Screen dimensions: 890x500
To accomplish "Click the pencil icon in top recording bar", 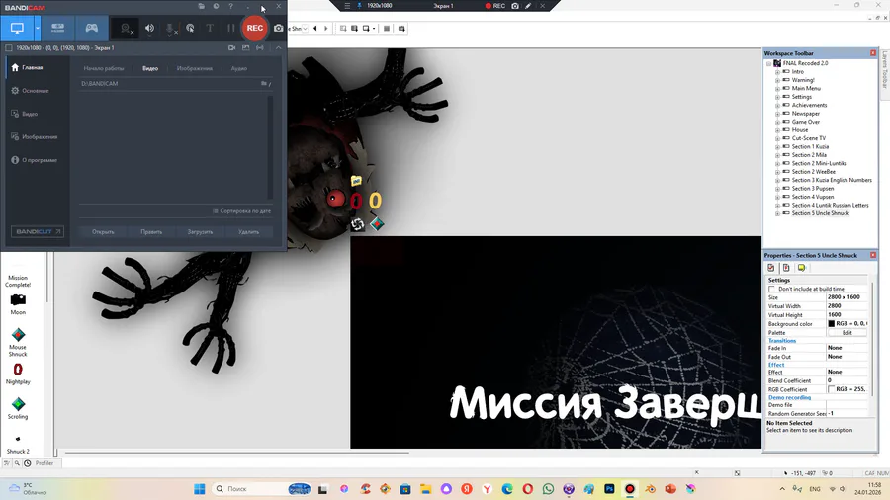I will (x=528, y=6).
